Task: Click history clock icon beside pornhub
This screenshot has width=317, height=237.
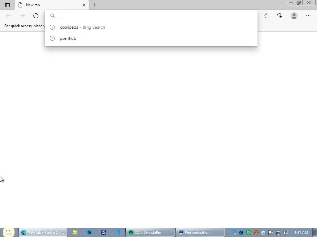Action: [52, 38]
